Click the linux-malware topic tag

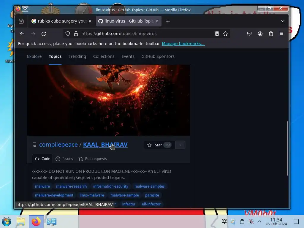click(92, 195)
